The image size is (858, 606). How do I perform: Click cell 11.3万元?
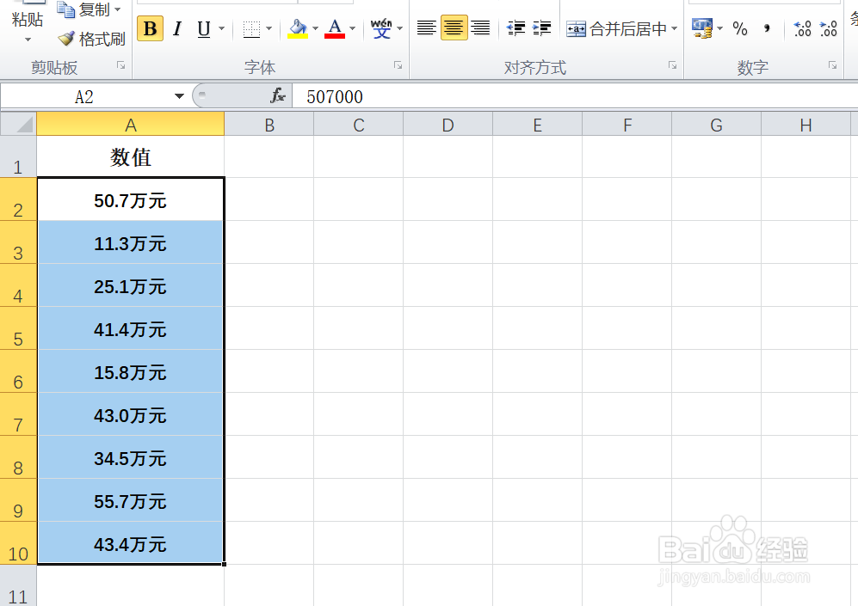(130, 242)
